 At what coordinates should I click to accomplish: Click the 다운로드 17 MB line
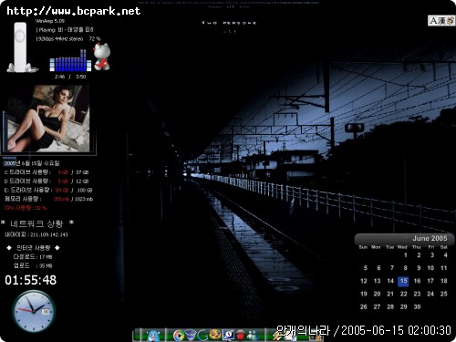[33, 257]
